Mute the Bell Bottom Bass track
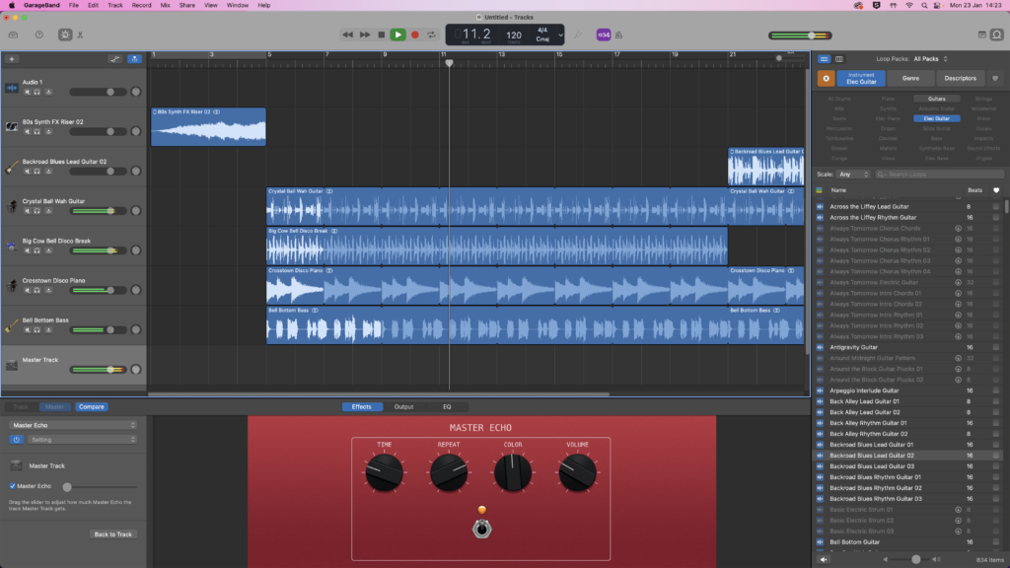This screenshot has width=1010, height=568. pyautogui.click(x=27, y=330)
